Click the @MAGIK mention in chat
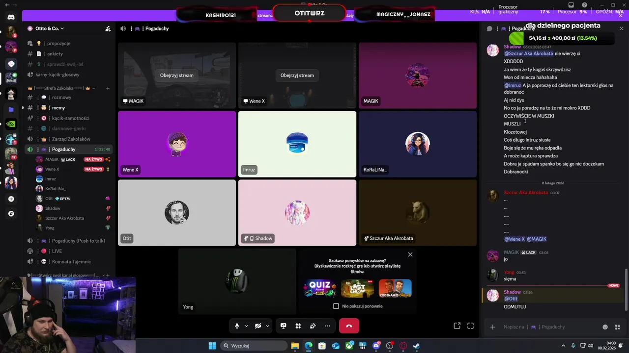 (537, 239)
